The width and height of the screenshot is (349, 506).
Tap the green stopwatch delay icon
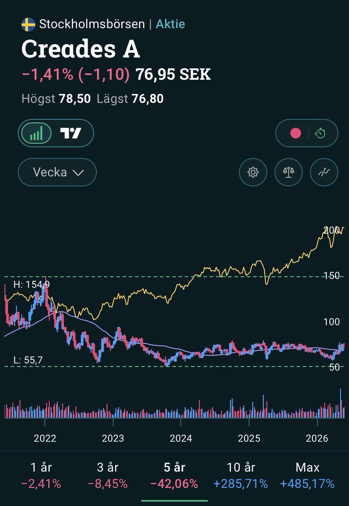(x=321, y=134)
